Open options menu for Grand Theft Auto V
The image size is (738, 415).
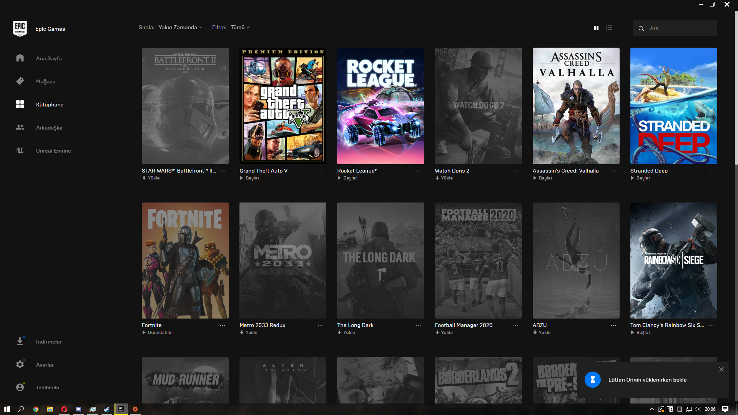tap(320, 171)
